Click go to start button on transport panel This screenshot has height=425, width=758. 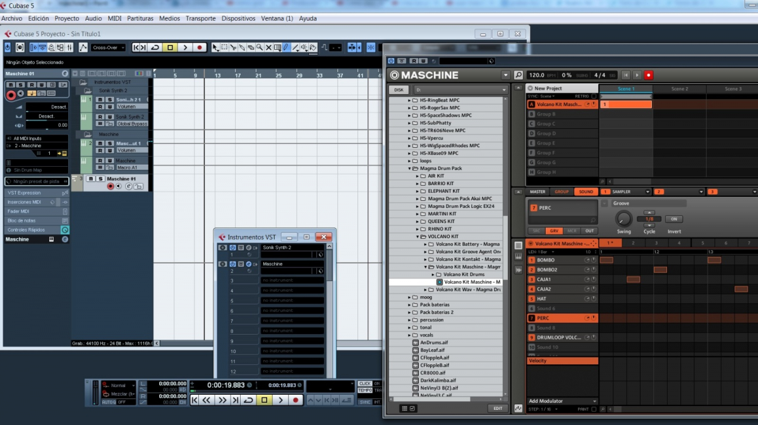click(195, 400)
